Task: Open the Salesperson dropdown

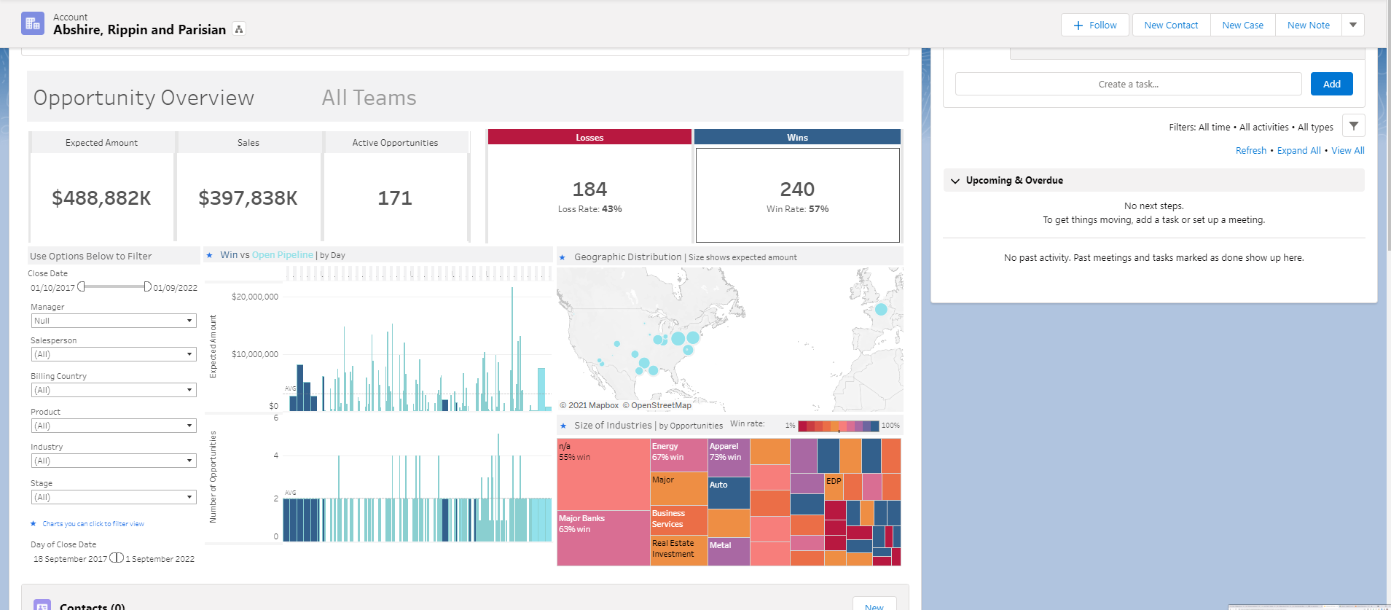Action: [x=114, y=354]
